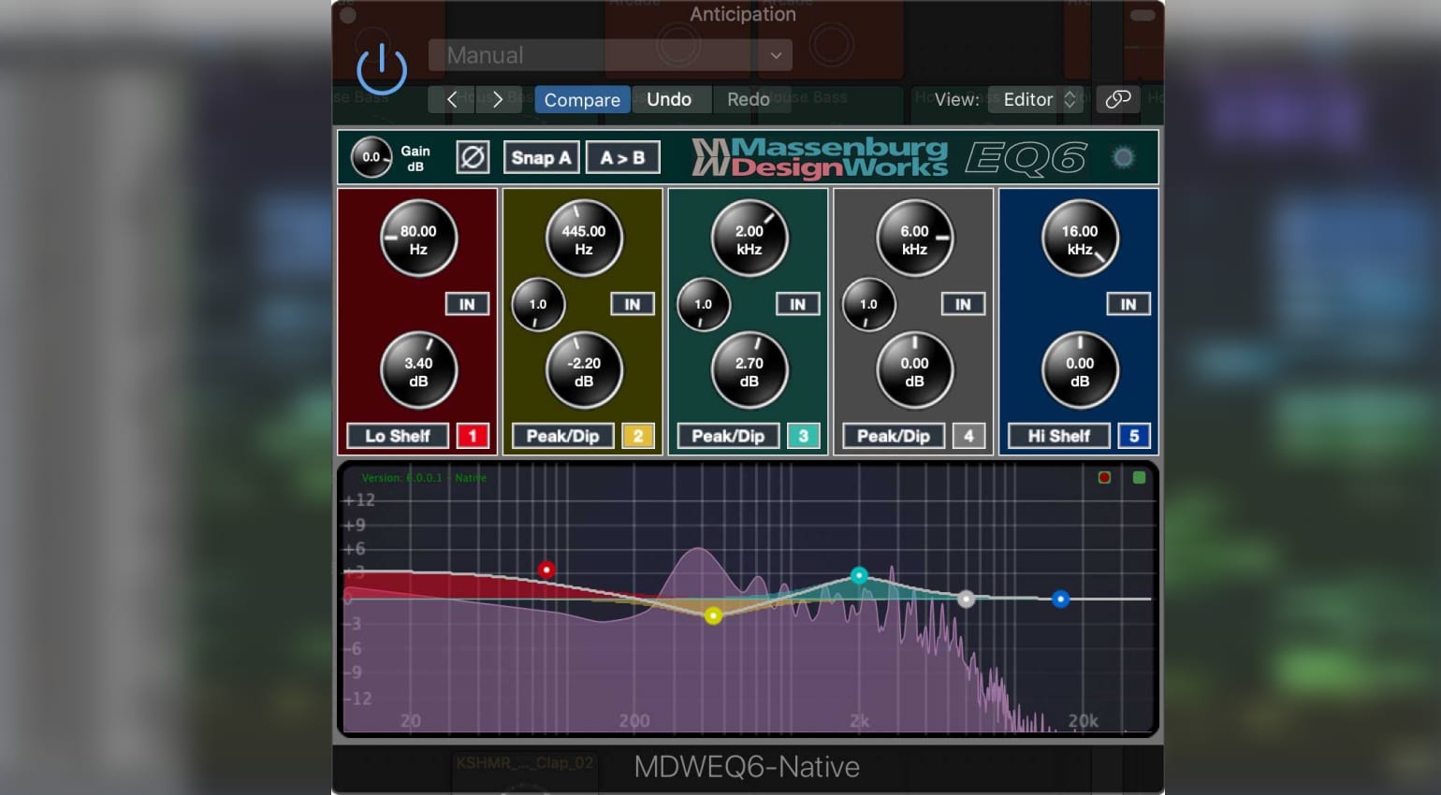Open the link icon button

click(x=1117, y=99)
